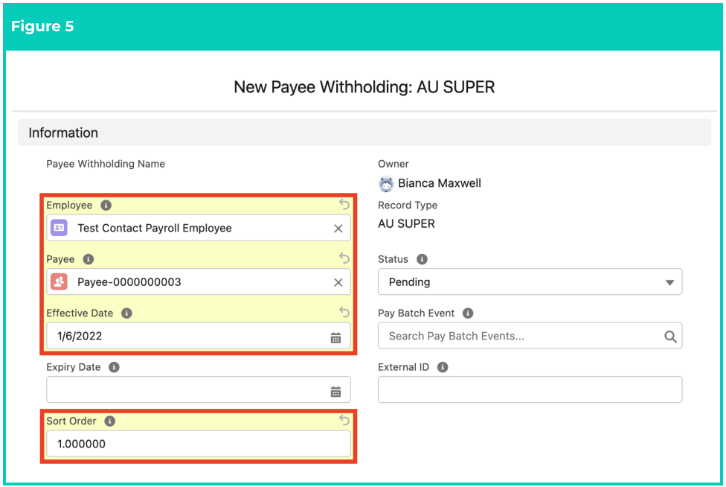The width and height of the screenshot is (726, 487).
Task: Expand the Status dropdown showing Pending
Action: 530,281
